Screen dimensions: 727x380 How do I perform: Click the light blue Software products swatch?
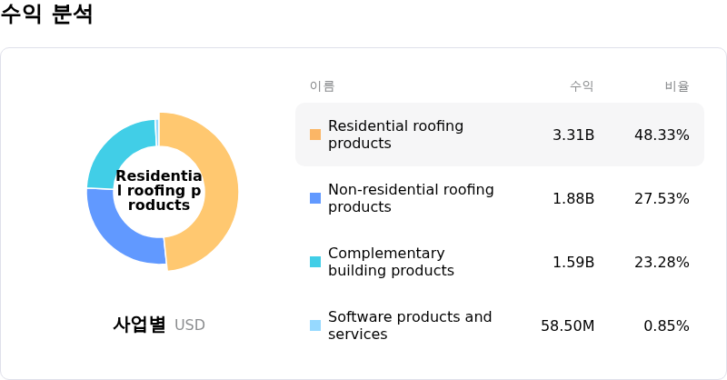[315, 325]
